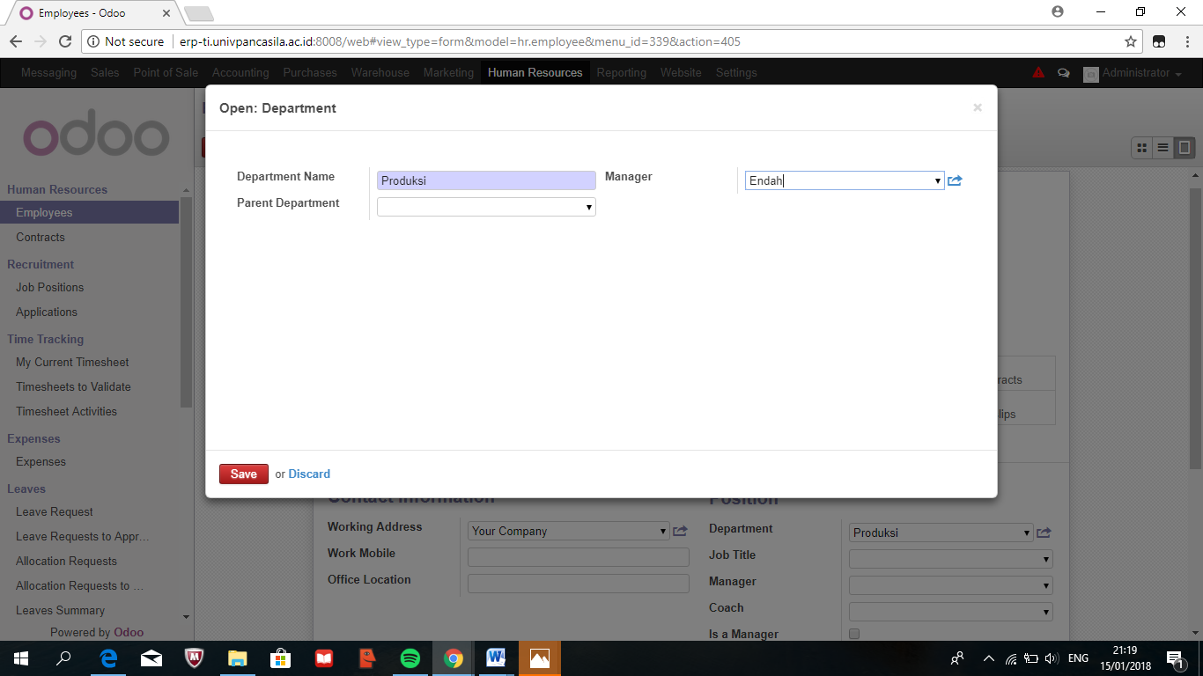Viewport: 1203px width, 676px height.
Task: Open the Administrator user menu
Action: [x=1133, y=73]
